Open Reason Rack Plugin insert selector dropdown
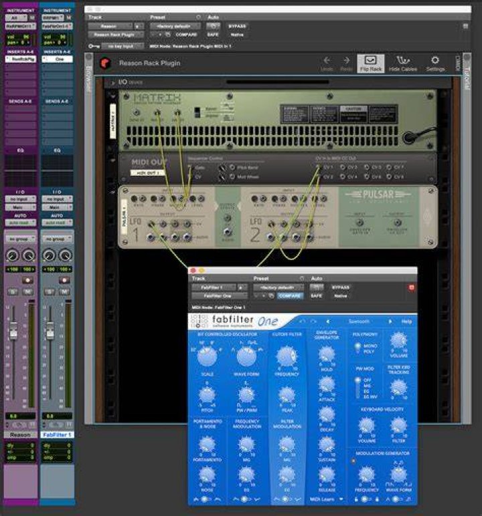Image resolution: width=482 pixels, height=516 pixels. [116, 35]
